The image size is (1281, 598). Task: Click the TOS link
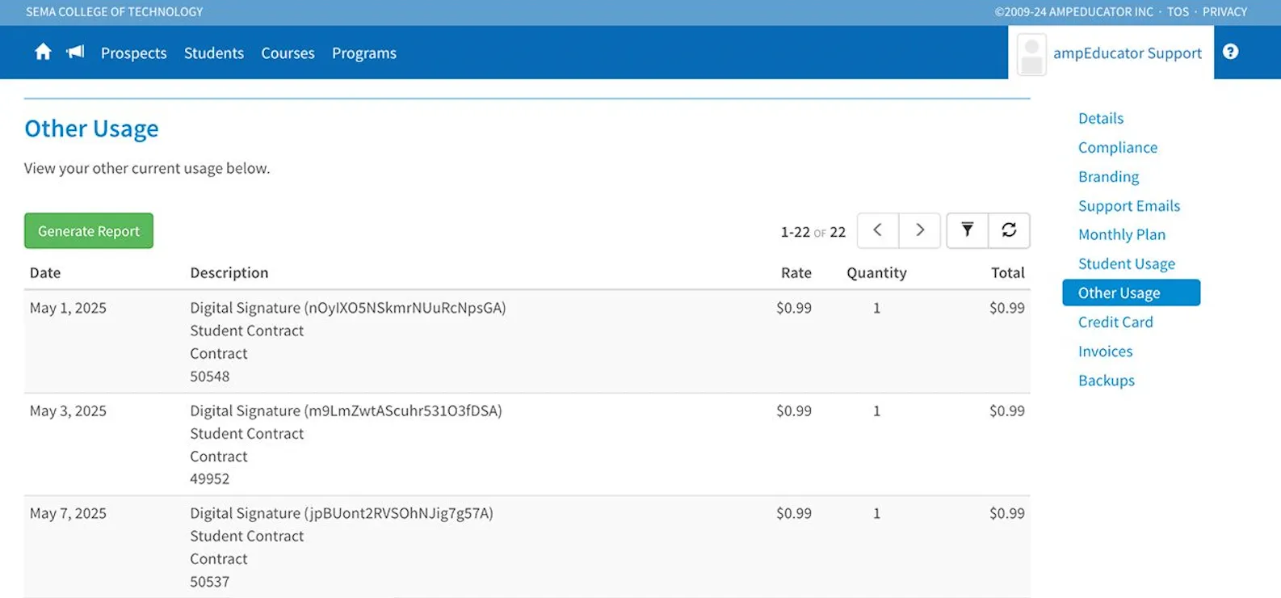pyautogui.click(x=1178, y=12)
